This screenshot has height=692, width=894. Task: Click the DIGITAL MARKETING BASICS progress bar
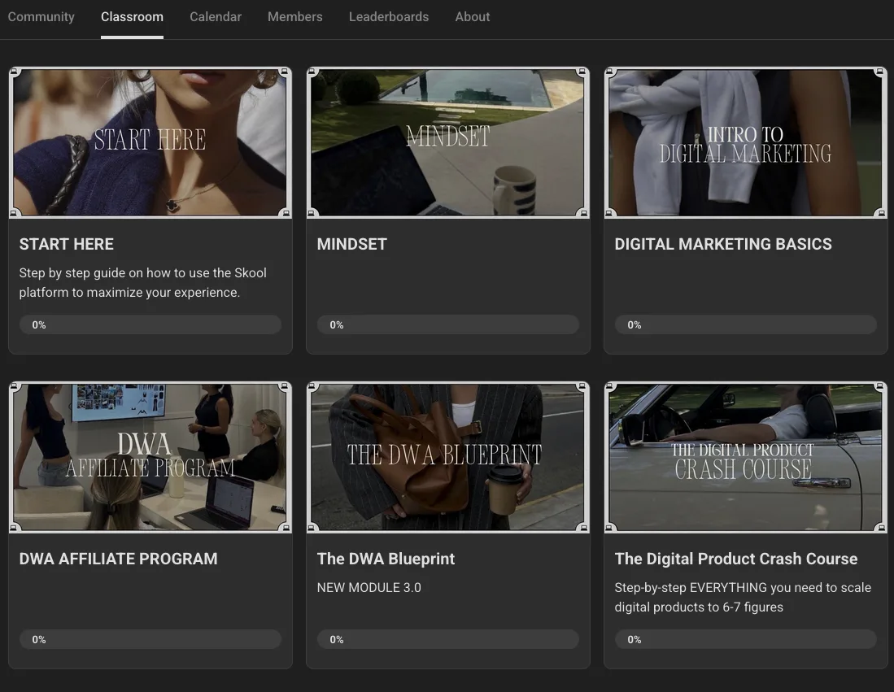[x=746, y=325]
